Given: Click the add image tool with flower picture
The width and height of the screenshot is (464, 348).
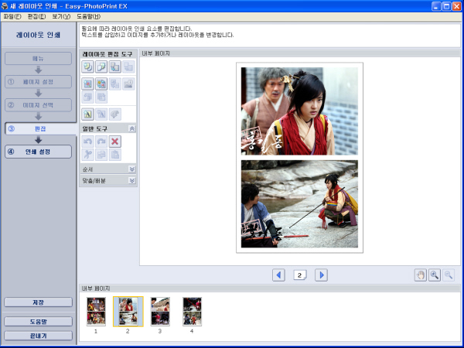Looking at the screenshot, I should (x=87, y=84).
